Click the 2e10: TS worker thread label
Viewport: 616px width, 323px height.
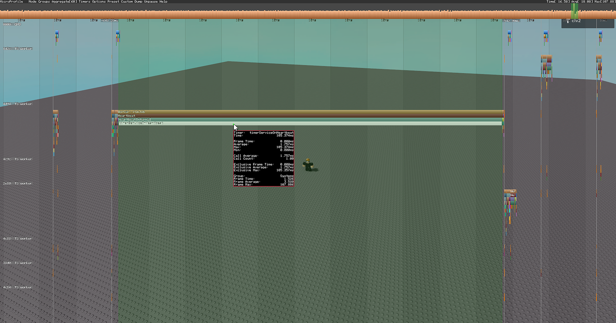click(17, 183)
